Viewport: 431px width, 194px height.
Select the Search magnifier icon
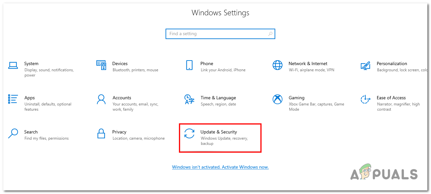pyautogui.click(x=13, y=133)
